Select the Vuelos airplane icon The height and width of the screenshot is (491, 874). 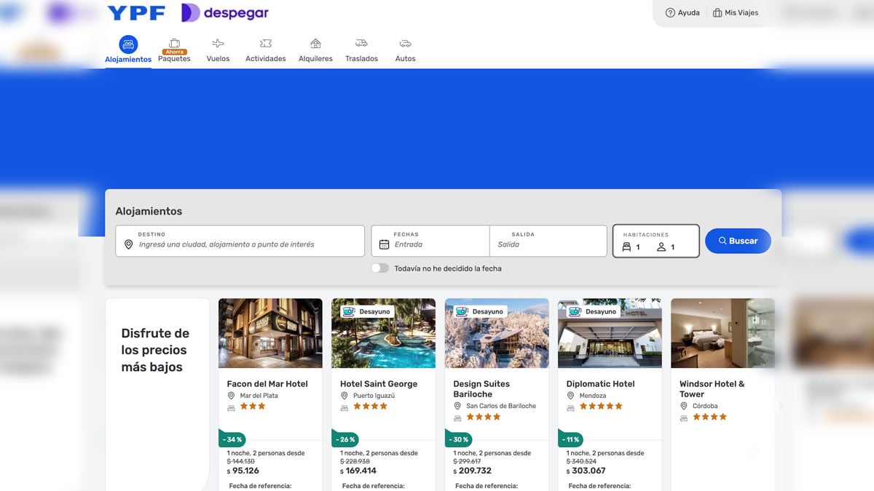click(218, 44)
